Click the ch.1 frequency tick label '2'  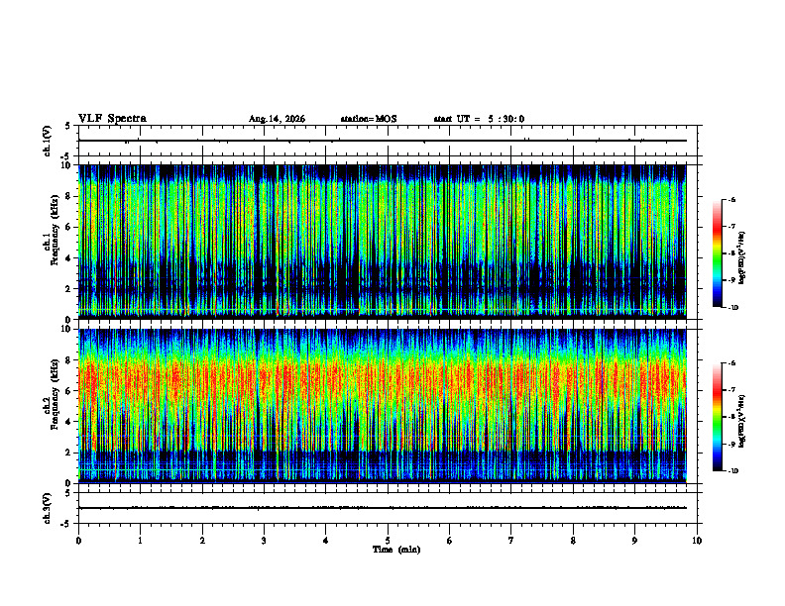[x=69, y=289]
